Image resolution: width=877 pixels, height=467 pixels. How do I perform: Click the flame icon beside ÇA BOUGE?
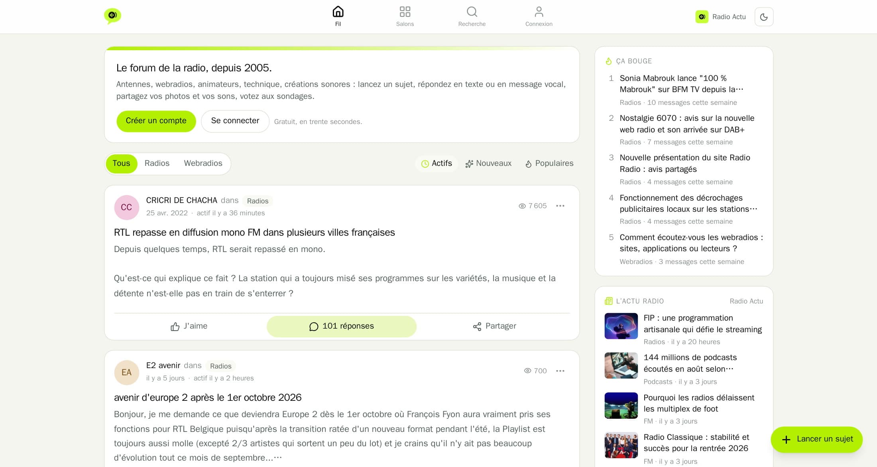(x=608, y=61)
